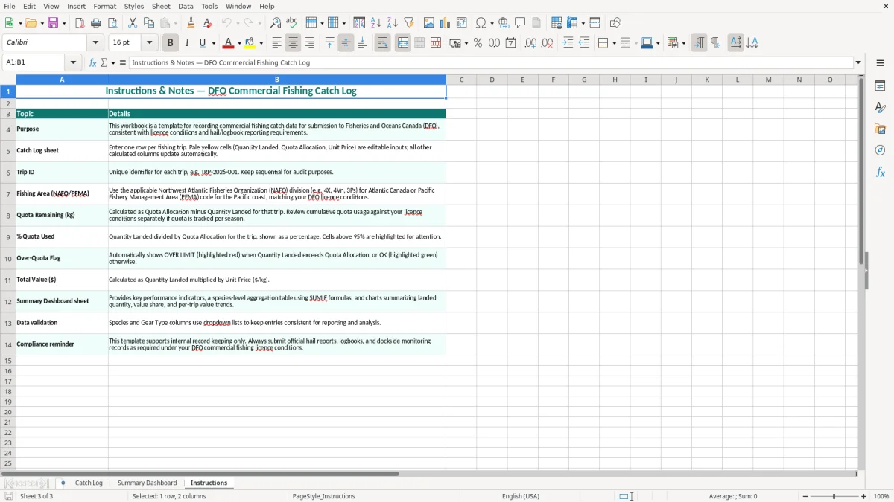This screenshot has height=502, width=894.
Task: Click the zoom-in plus button
Action: (864, 496)
